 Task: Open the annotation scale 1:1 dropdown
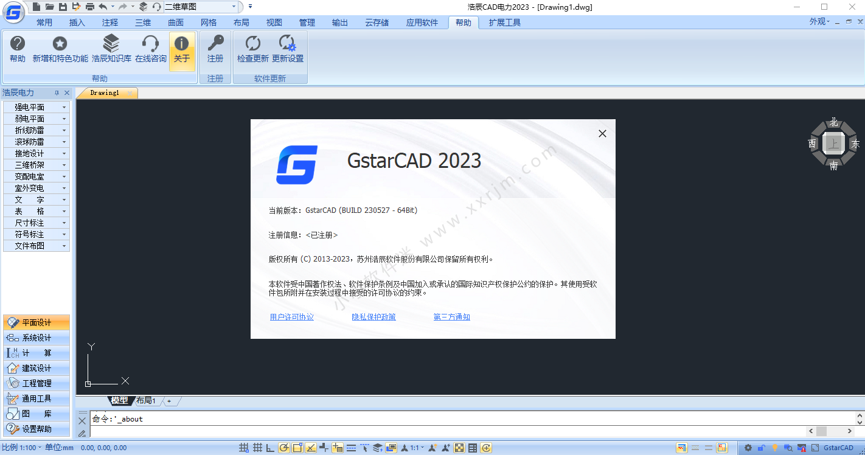point(416,448)
